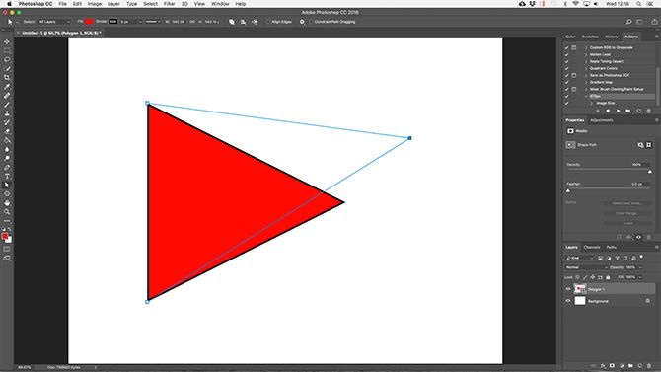Screen dimensions: 661x372
Task: Select the Crop tool
Action: coord(7,78)
